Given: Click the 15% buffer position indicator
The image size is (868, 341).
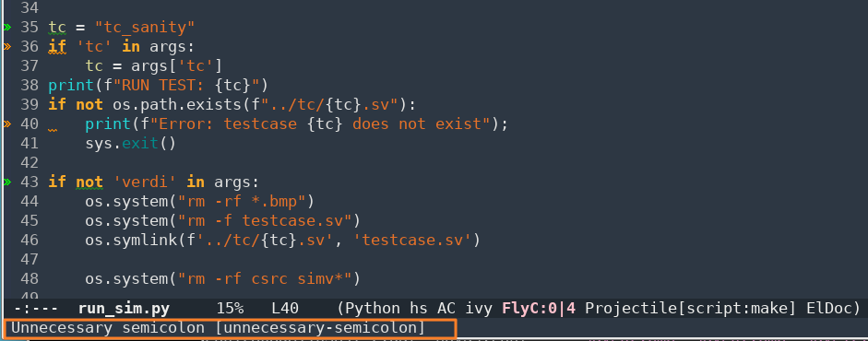Looking at the screenshot, I should 229,308.
